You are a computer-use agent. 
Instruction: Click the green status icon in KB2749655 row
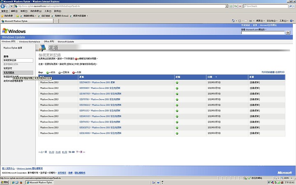click(177, 83)
